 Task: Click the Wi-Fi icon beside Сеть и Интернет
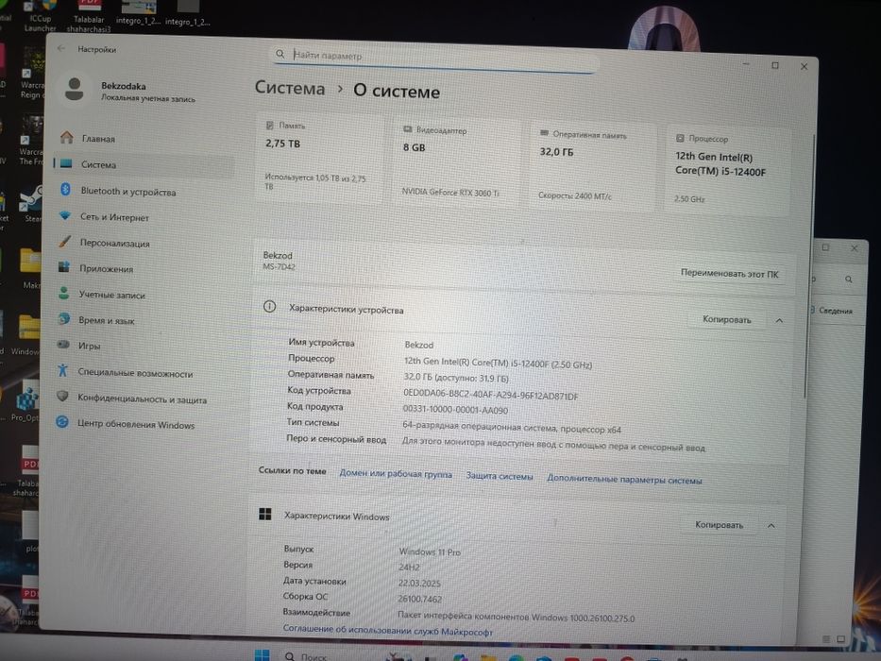pos(65,215)
